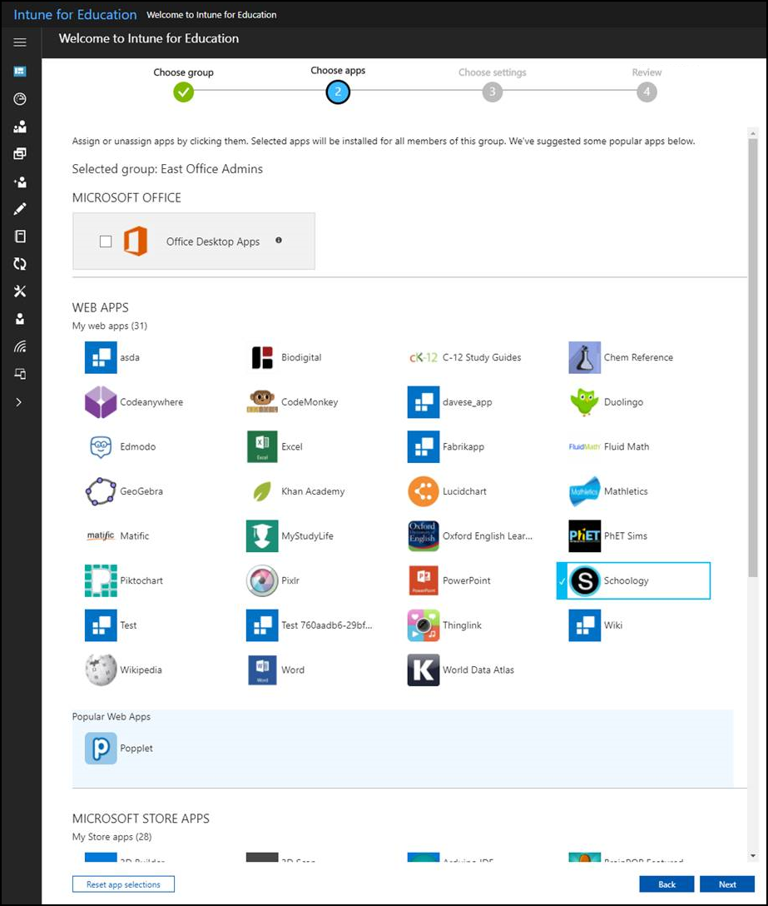Click the Intune for Education title link
This screenshot has width=768, height=906.
click(75, 14)
